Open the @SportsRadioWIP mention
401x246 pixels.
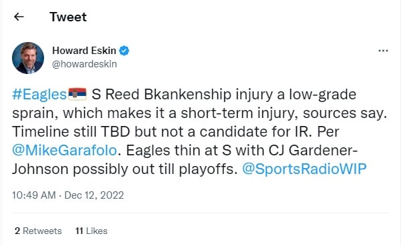pyautogui.click(x=304, y=169)
